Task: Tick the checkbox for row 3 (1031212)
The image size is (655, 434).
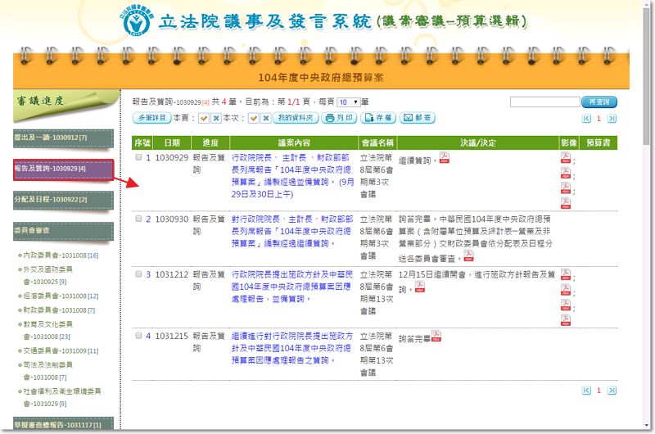Action: coord(138,274)
